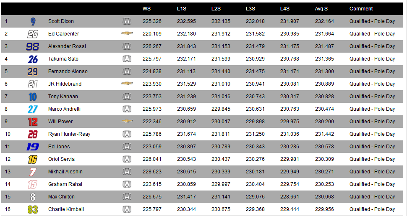Click the blue number 9 car badge
Screen dimensions: 407x216
click(x=33, y=21)
